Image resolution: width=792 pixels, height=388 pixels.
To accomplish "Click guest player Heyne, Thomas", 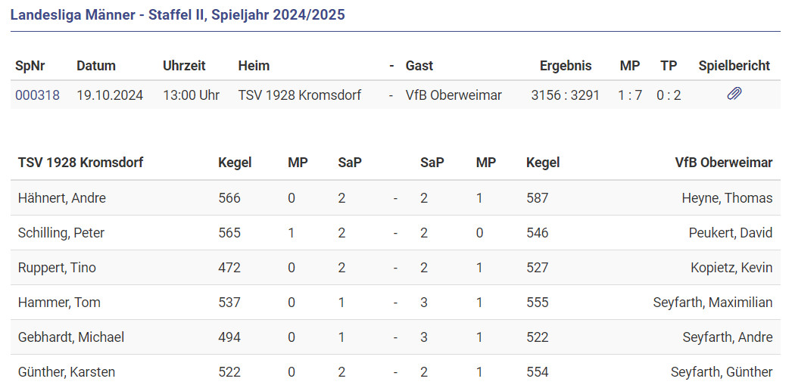I will tap(727, 198).
